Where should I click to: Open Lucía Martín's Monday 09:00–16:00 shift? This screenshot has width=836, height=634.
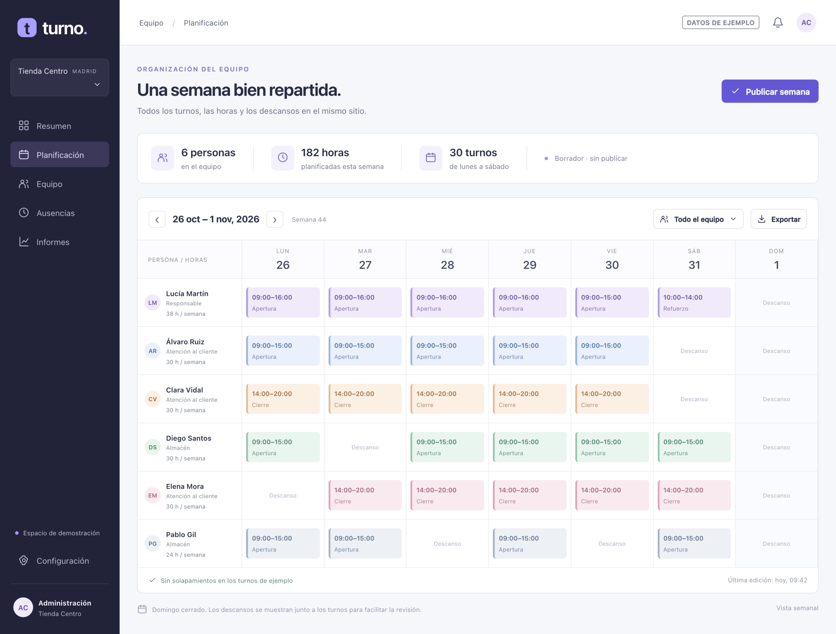click(283, 302)
